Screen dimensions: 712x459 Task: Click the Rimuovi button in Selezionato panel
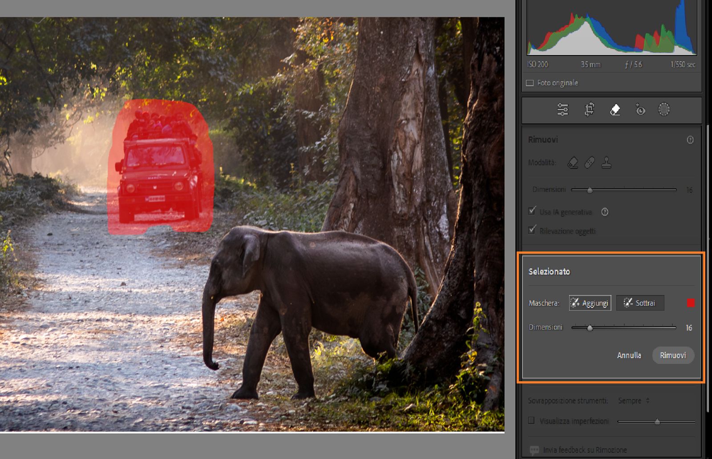click(673, 355)
